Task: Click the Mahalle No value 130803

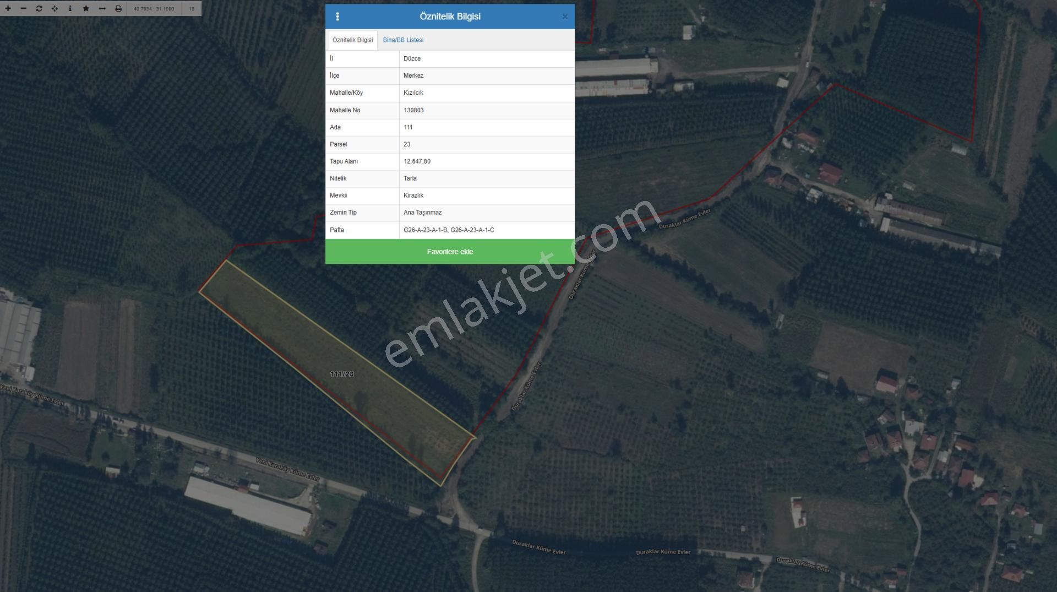Action: [x=413, y=110]
